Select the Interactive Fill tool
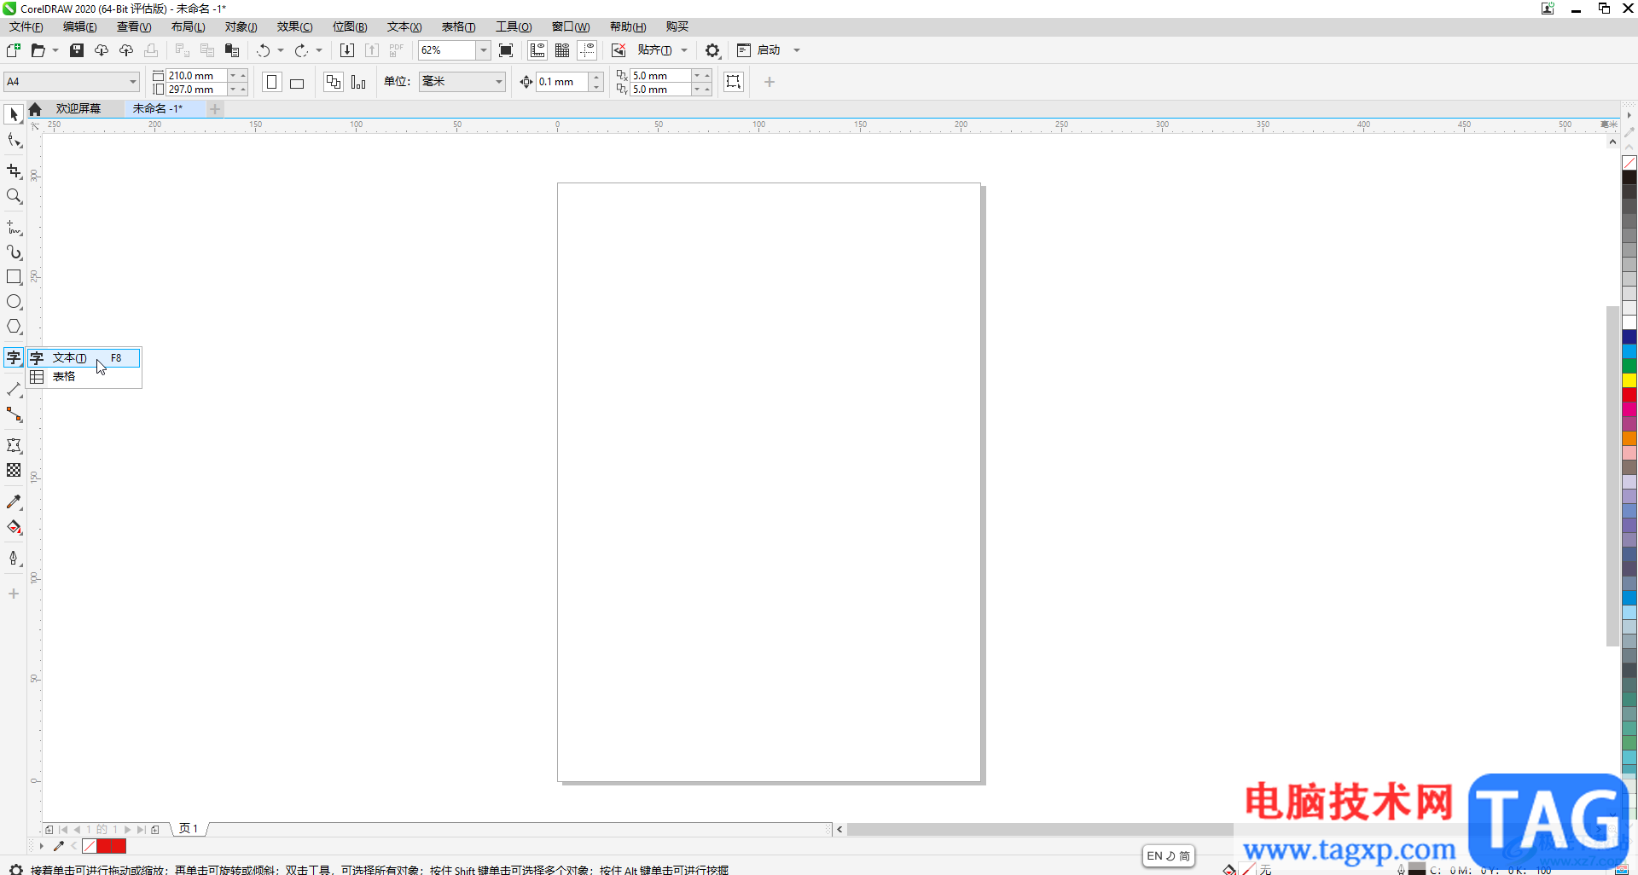The height and width of the screenshot is (875, 1638). tap(14, 527)
